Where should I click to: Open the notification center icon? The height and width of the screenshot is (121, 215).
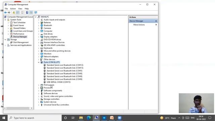click(x=210, y=118)
